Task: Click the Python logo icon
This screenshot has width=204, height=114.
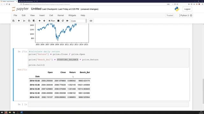Action: click(x=177, y=9)
